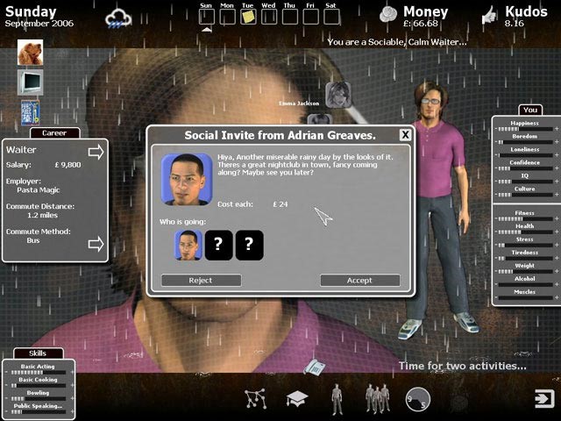Select the Saturday calendar day box
This screenshot has width=561, height=421.
click(331, 17)
